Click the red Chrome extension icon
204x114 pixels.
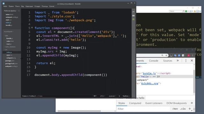coord(188,55)
